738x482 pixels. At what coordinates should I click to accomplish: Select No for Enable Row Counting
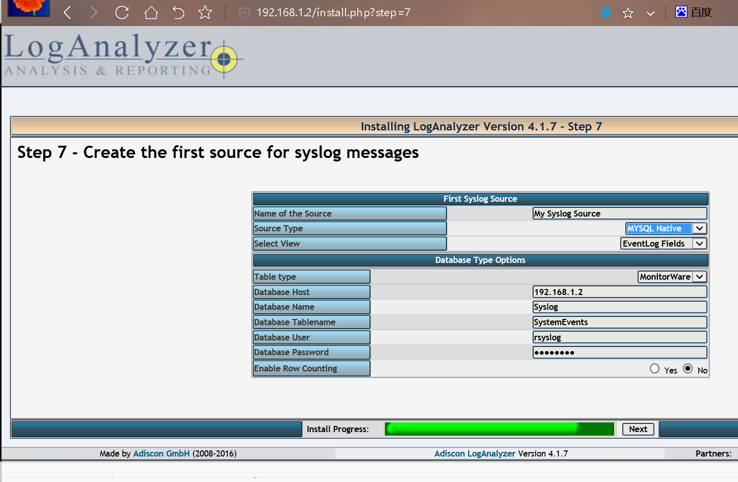pyautogui.click(x=688, y=368)
